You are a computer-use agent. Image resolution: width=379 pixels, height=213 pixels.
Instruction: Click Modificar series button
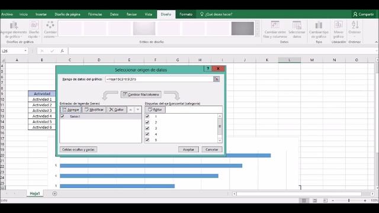click(94, 109)
